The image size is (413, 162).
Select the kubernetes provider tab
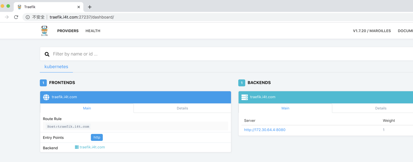[x=56, y=67]
